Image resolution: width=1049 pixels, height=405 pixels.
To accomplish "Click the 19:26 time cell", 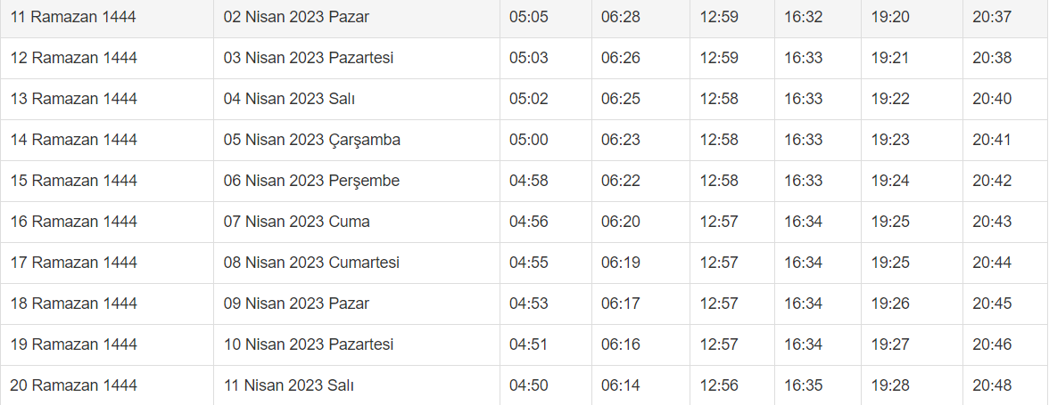I will point(890,304).
